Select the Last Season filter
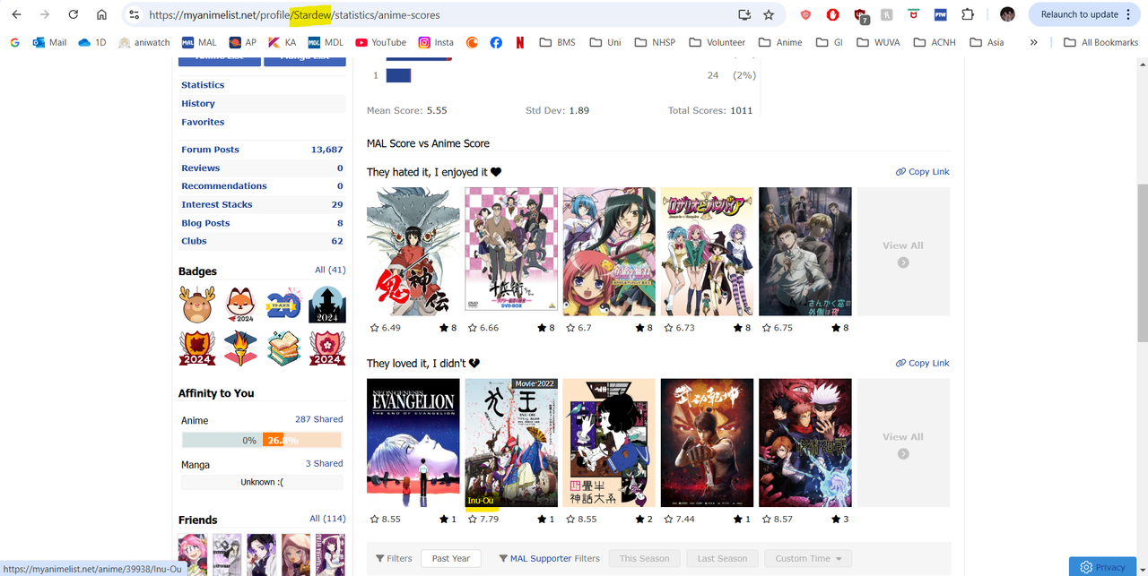 coord(722,558)
